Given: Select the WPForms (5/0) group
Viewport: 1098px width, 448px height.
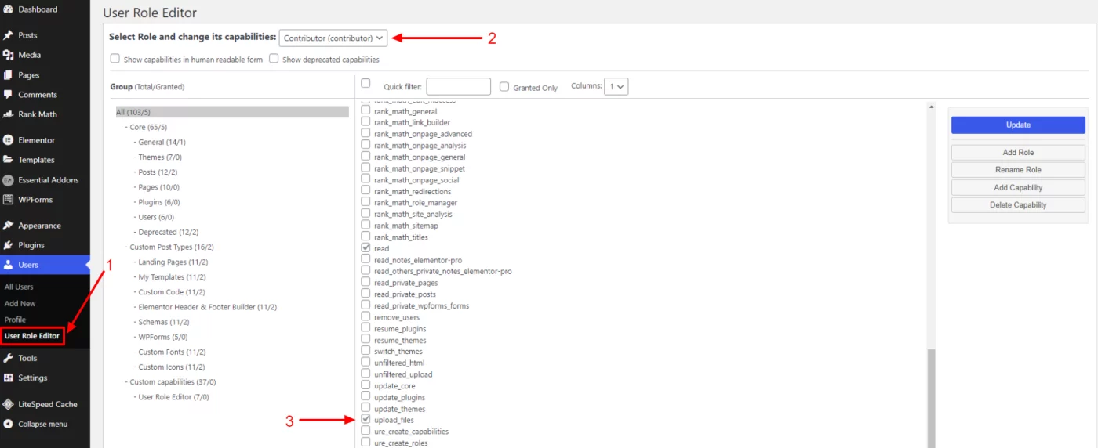Looking at the screenshot, I should 163,337.
